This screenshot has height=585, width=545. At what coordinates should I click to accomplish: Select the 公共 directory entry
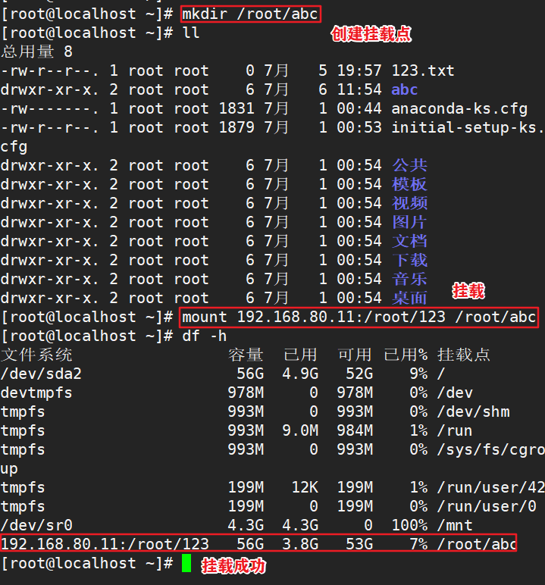pyautogui.click(x=409, y=165)
